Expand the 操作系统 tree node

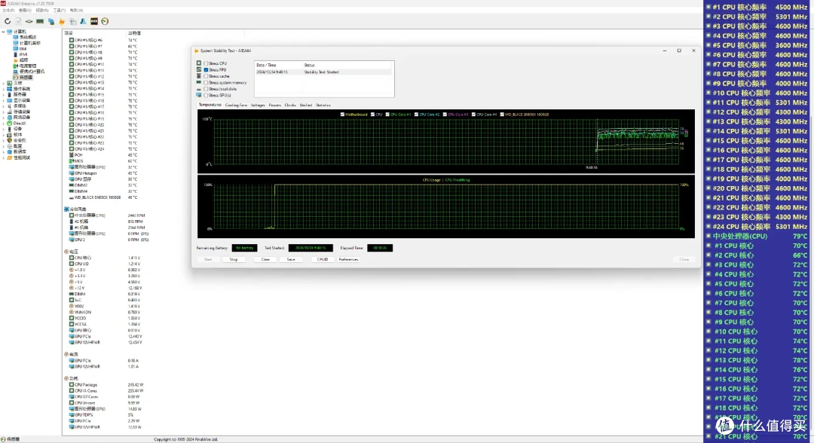(3, 89)
